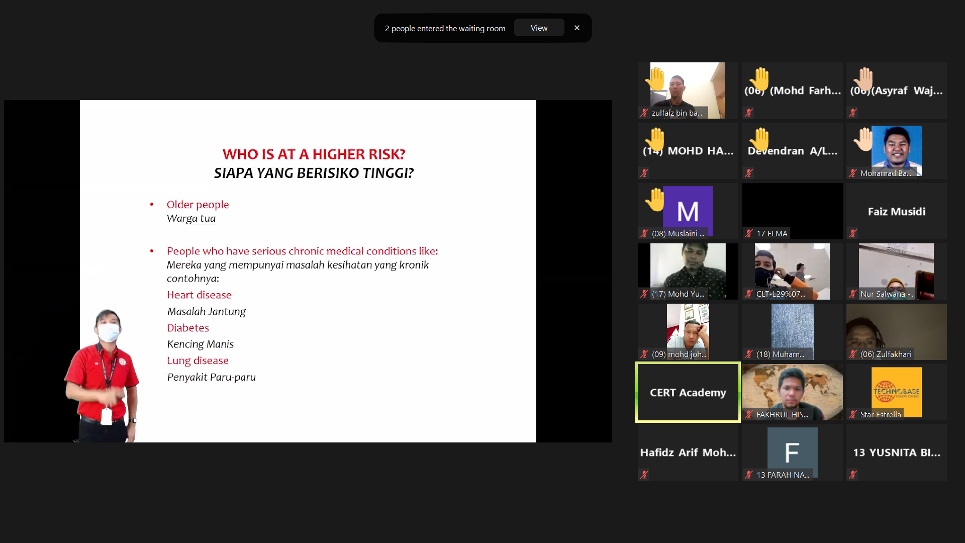Screen dimensions: 965x543
Task: Click raised hand on Devendran tile
Action: coord(759,139)
